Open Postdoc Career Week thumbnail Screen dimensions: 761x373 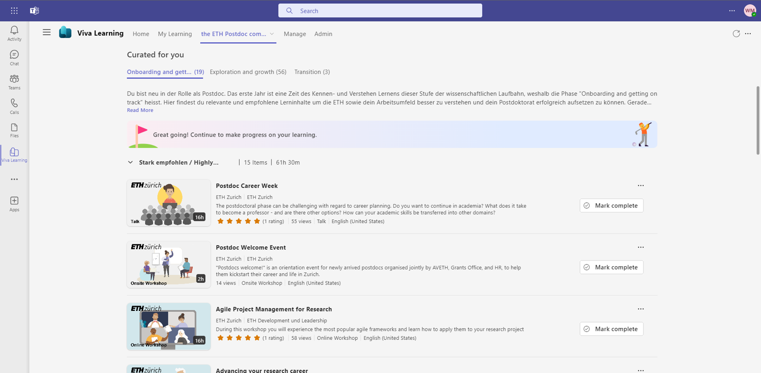169,203
